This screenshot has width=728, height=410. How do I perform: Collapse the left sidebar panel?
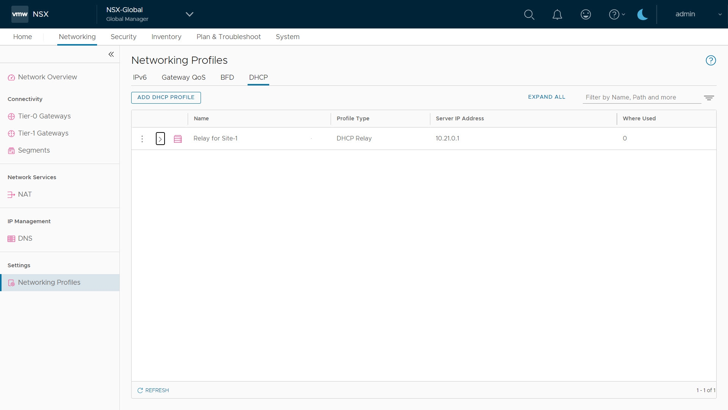click(x=111, y=54)
